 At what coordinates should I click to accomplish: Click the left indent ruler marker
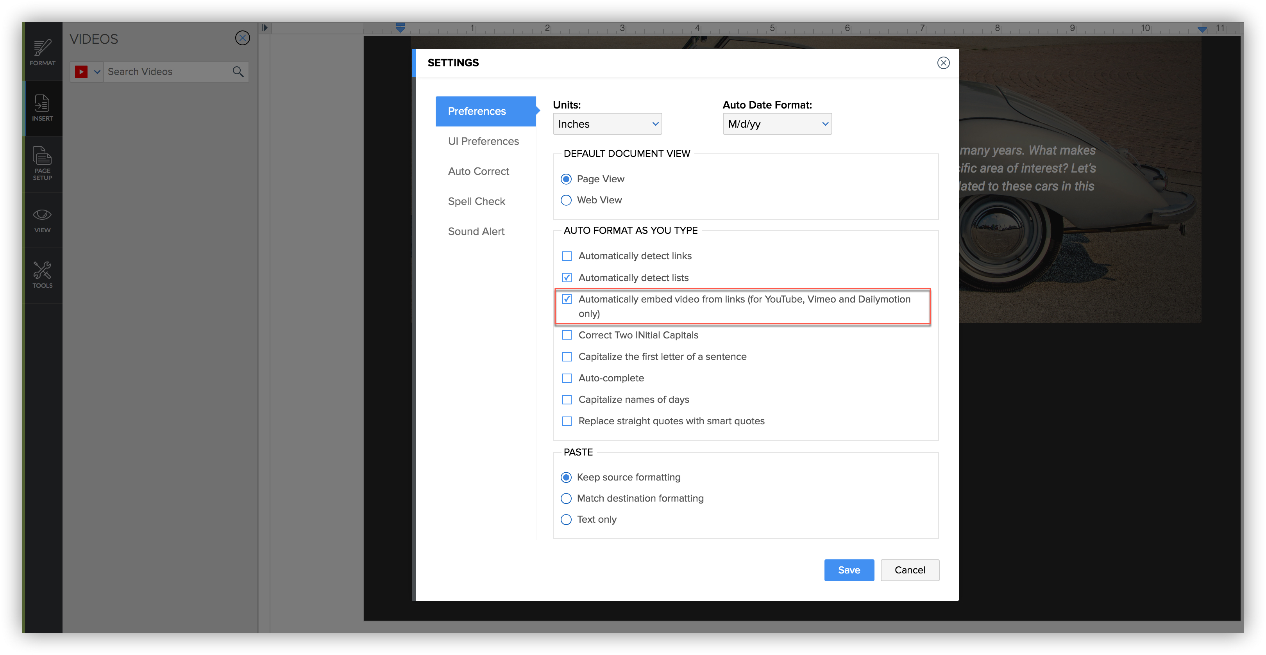pos(401,28)
